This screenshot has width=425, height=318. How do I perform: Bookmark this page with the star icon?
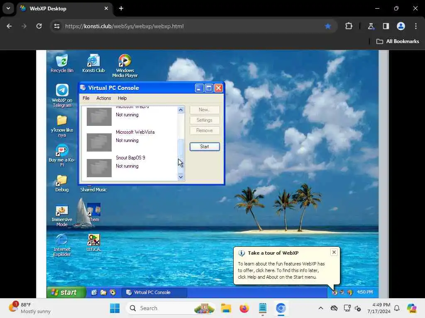(328, 26)
